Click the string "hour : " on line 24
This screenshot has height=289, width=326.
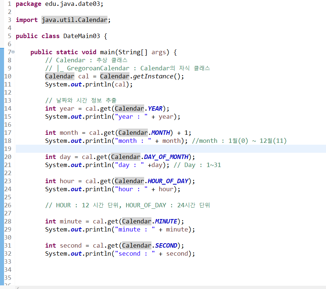point(131,189)
